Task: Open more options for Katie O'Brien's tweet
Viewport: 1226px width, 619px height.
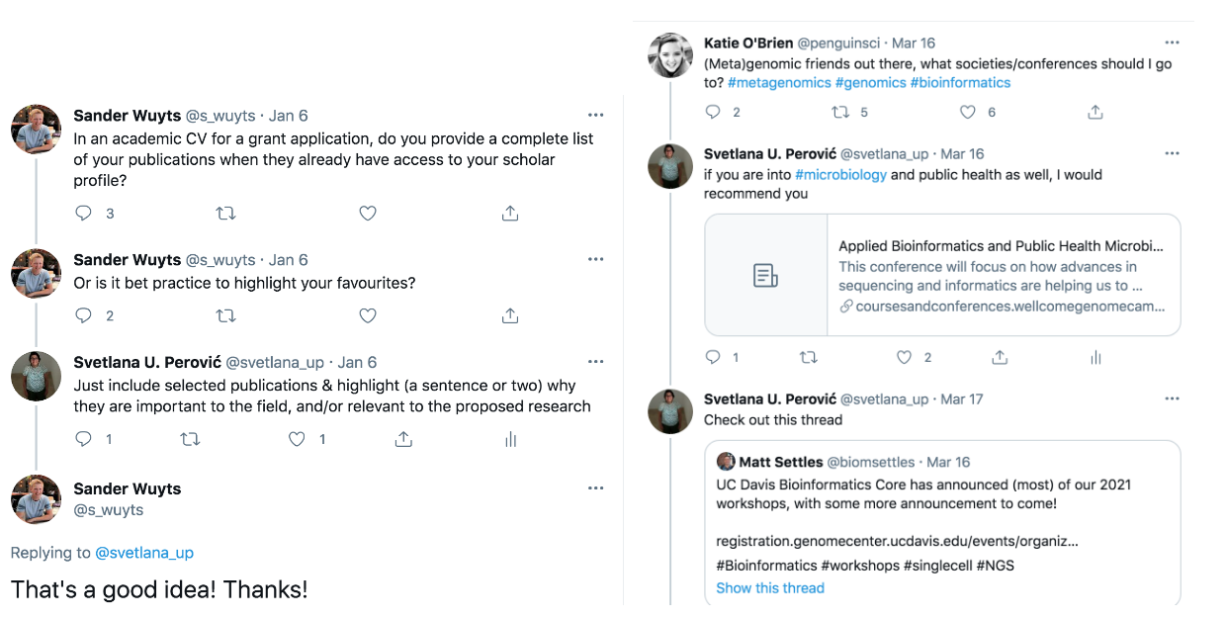Action: click(x=1172, y=43)
